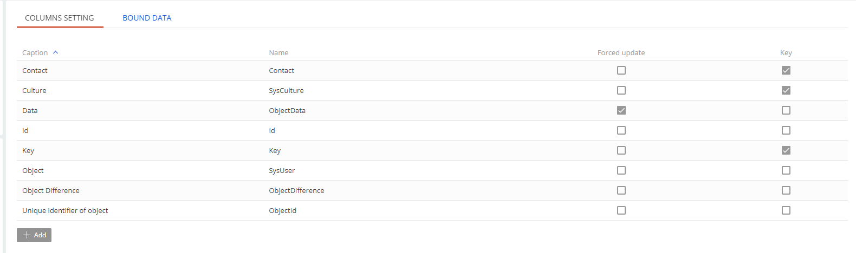This screenshot has height=253, width=856.
Task: Enable Forced update for ObjectId row
Action: (x=621, y=210)
